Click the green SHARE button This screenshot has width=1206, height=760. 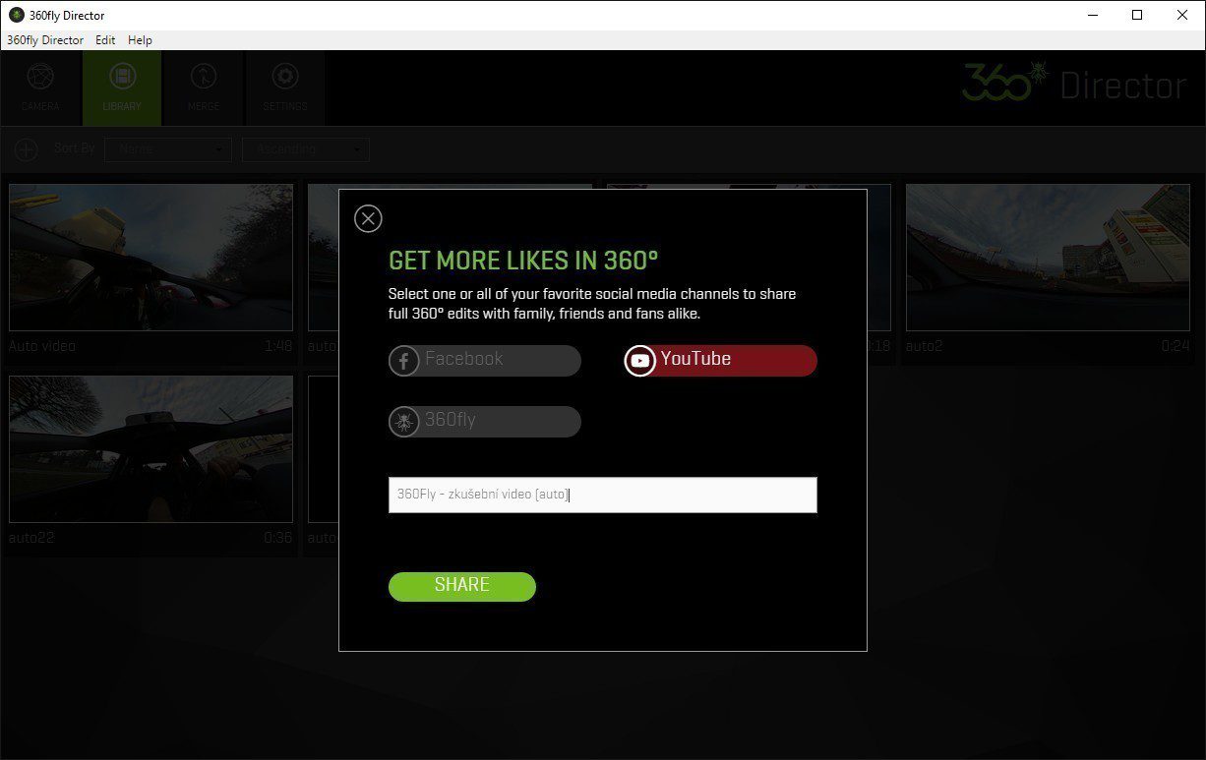(x=462, y=586)
